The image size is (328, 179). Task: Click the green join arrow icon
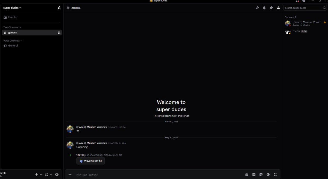(x=70, y=155)
